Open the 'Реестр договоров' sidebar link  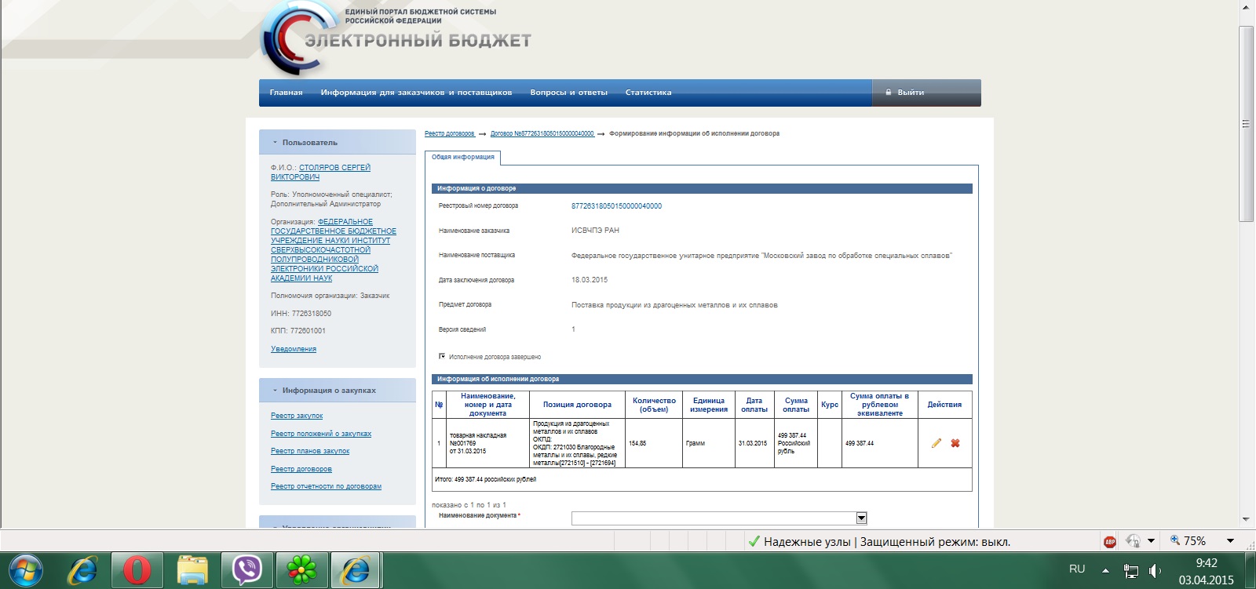[301, 469]
